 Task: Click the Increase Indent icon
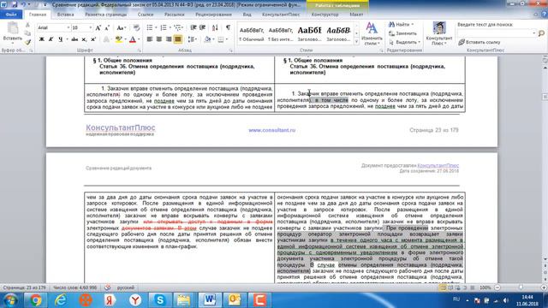(202, 27)
